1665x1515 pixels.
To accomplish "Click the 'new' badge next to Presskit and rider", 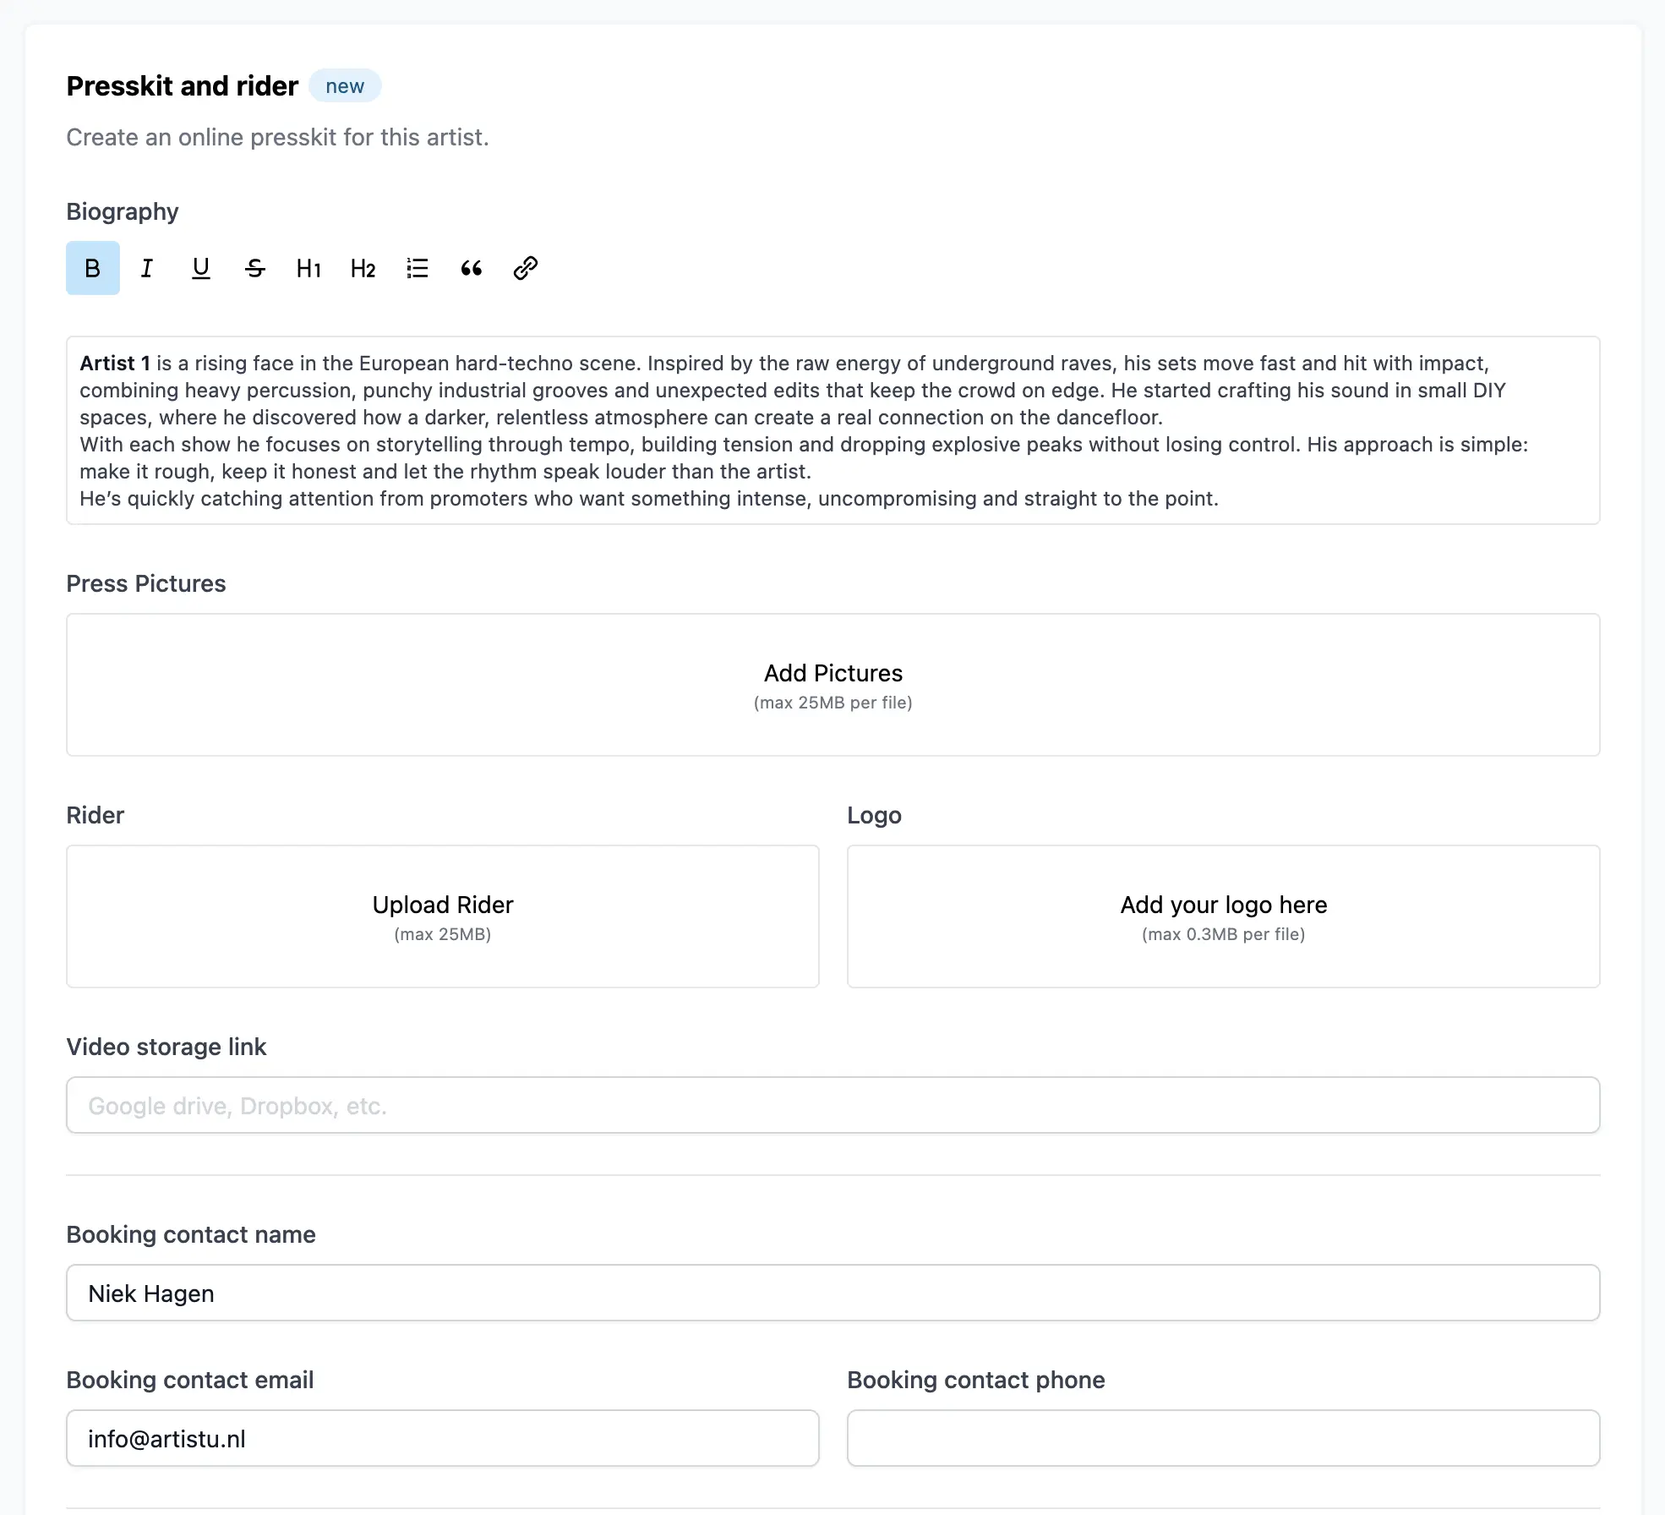I will pyautogui.click(x=345, y=85).
